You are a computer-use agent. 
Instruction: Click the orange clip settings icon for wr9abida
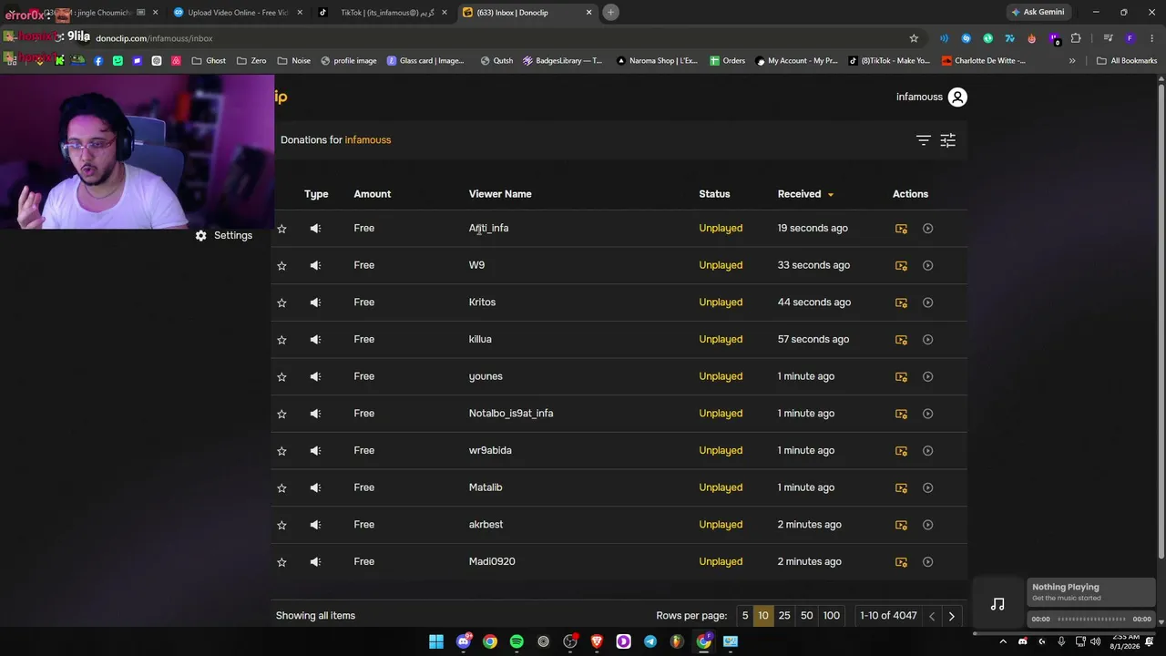901,451
